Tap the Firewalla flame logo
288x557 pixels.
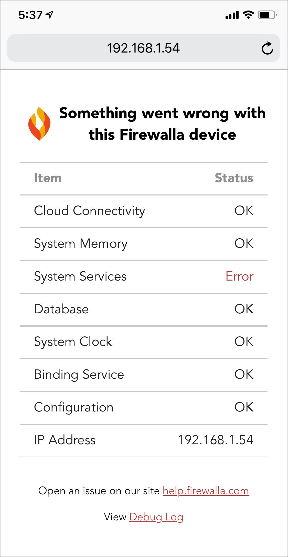pos(39,124)
